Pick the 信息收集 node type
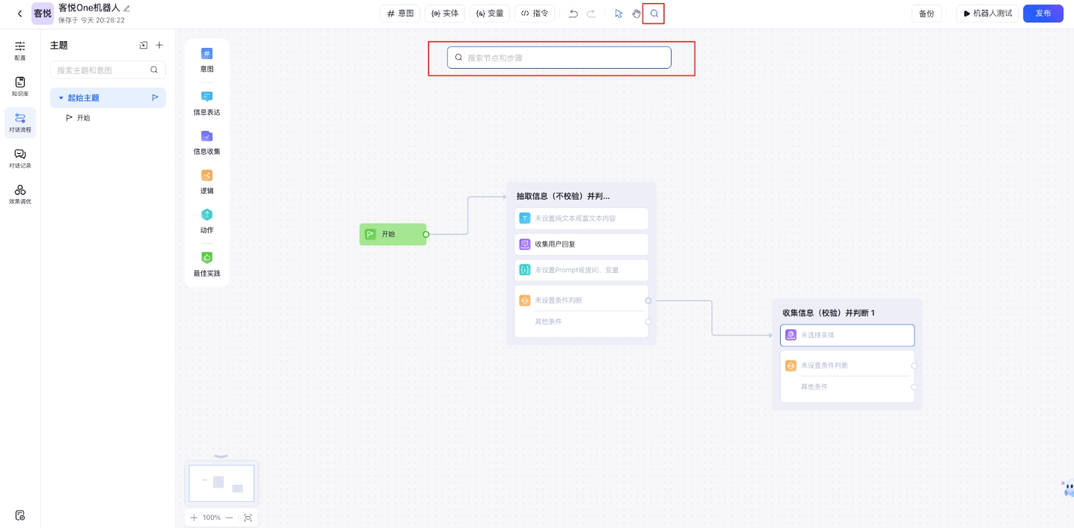This screenshot has height=528, width=1074. coord(206,141)
